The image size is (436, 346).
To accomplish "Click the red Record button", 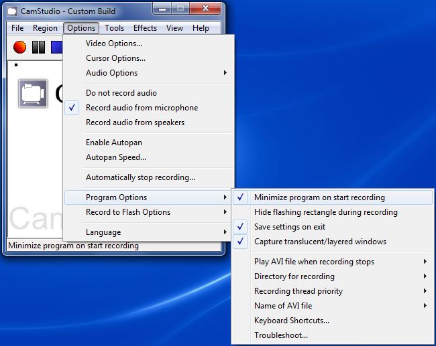I will pos(19,47).
